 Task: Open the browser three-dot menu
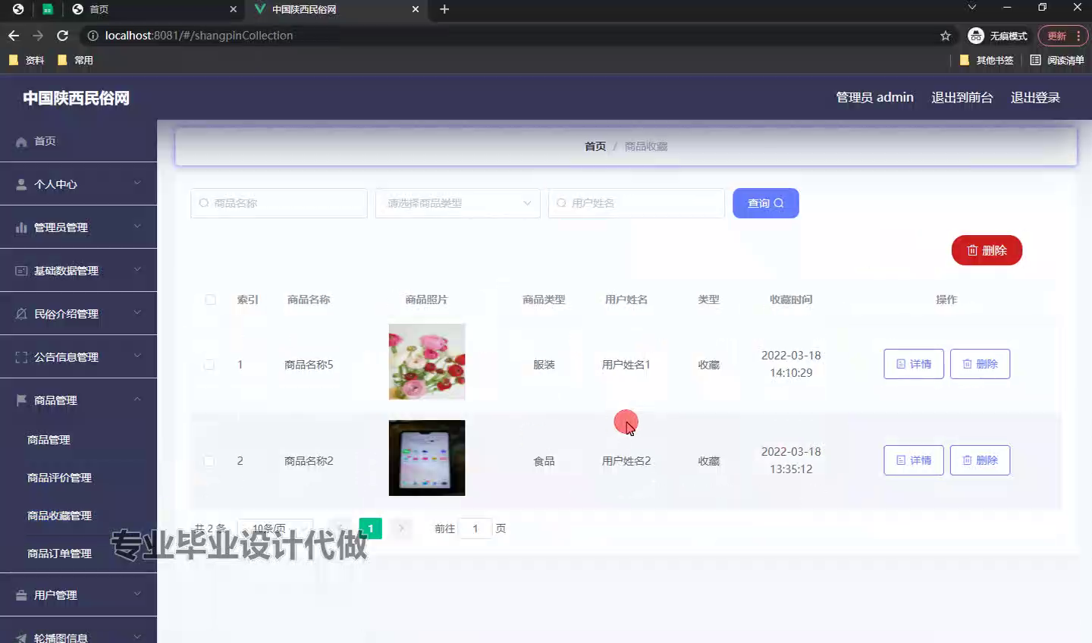tap(1078, 36)
